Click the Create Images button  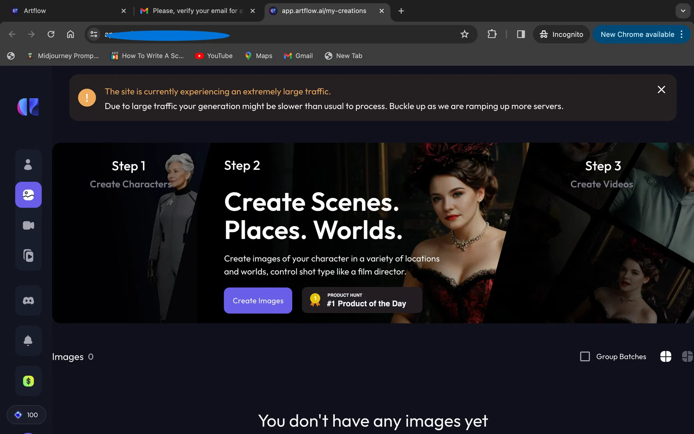tap(258, 301)
